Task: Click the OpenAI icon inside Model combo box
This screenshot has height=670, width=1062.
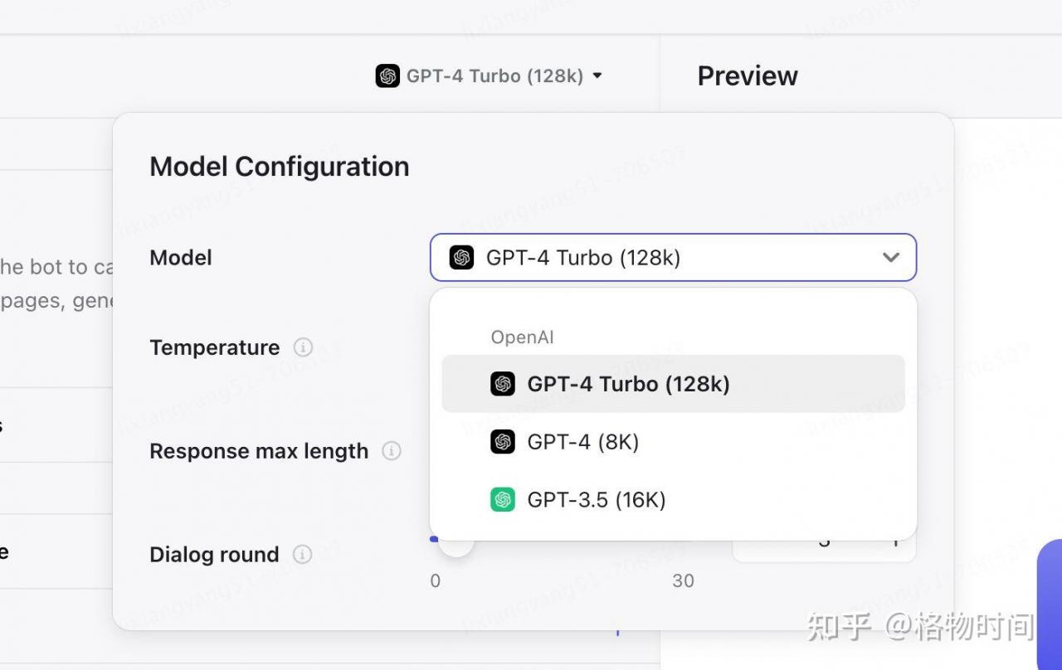Action: (x=461, y=257)
